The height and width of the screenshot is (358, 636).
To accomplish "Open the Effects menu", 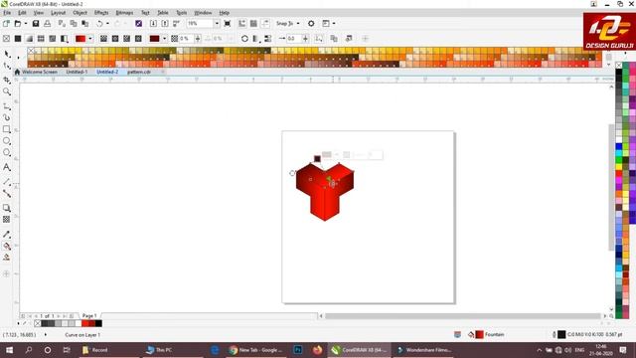I will (101, 13).
